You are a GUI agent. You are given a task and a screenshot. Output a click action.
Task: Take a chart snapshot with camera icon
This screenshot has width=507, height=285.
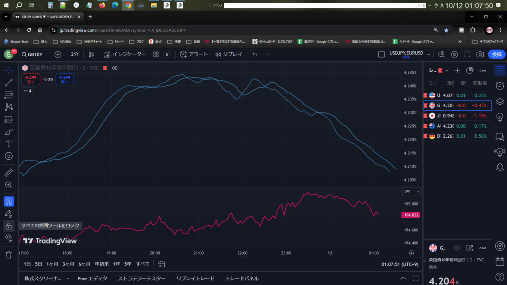(480, 54)
